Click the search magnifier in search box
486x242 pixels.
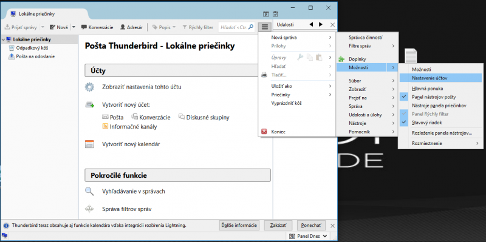251,27
